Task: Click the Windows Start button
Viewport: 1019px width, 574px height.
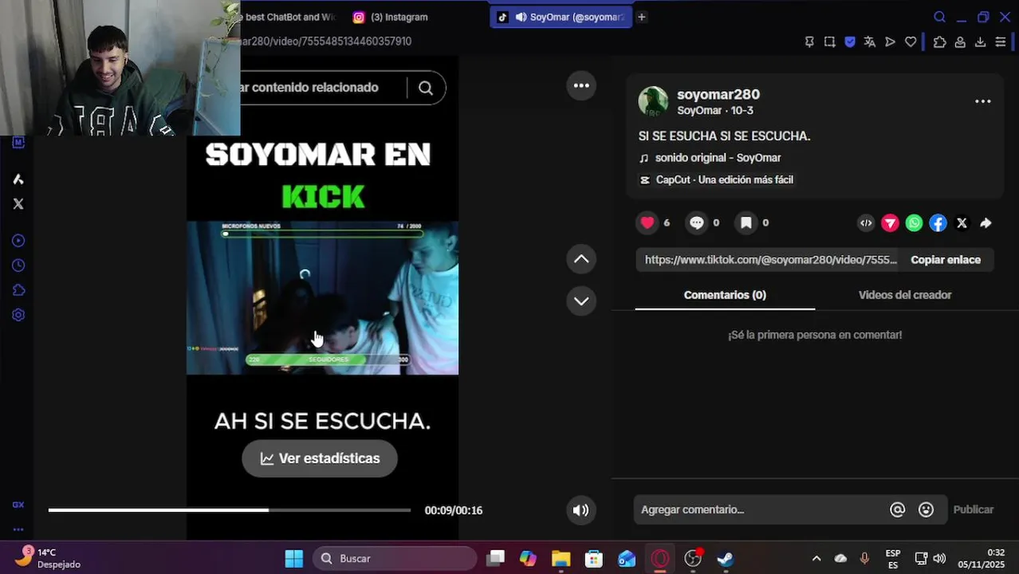Action: [x=293, y=559]
